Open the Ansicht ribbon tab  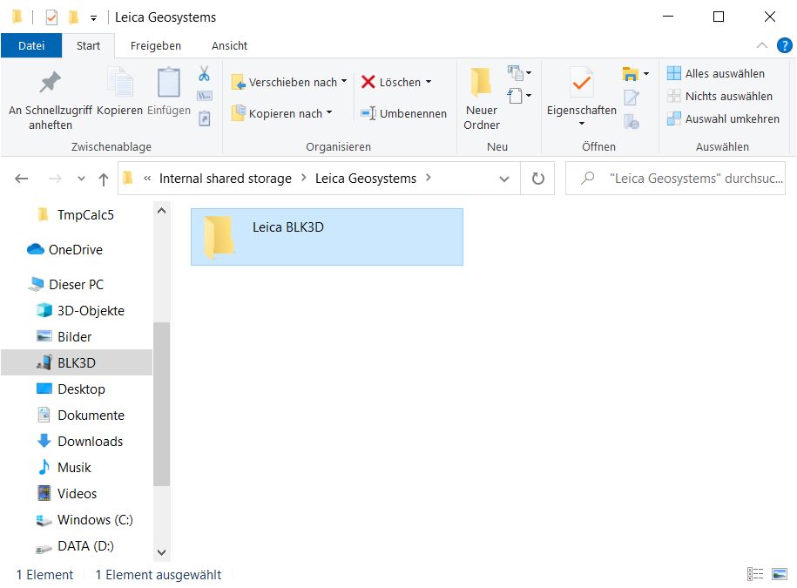click(229, 45)
